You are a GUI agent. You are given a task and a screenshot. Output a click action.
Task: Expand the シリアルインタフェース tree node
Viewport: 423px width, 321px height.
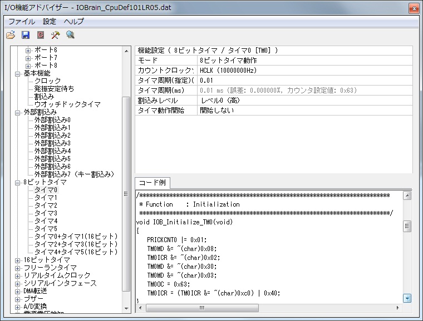click(17, 284)
